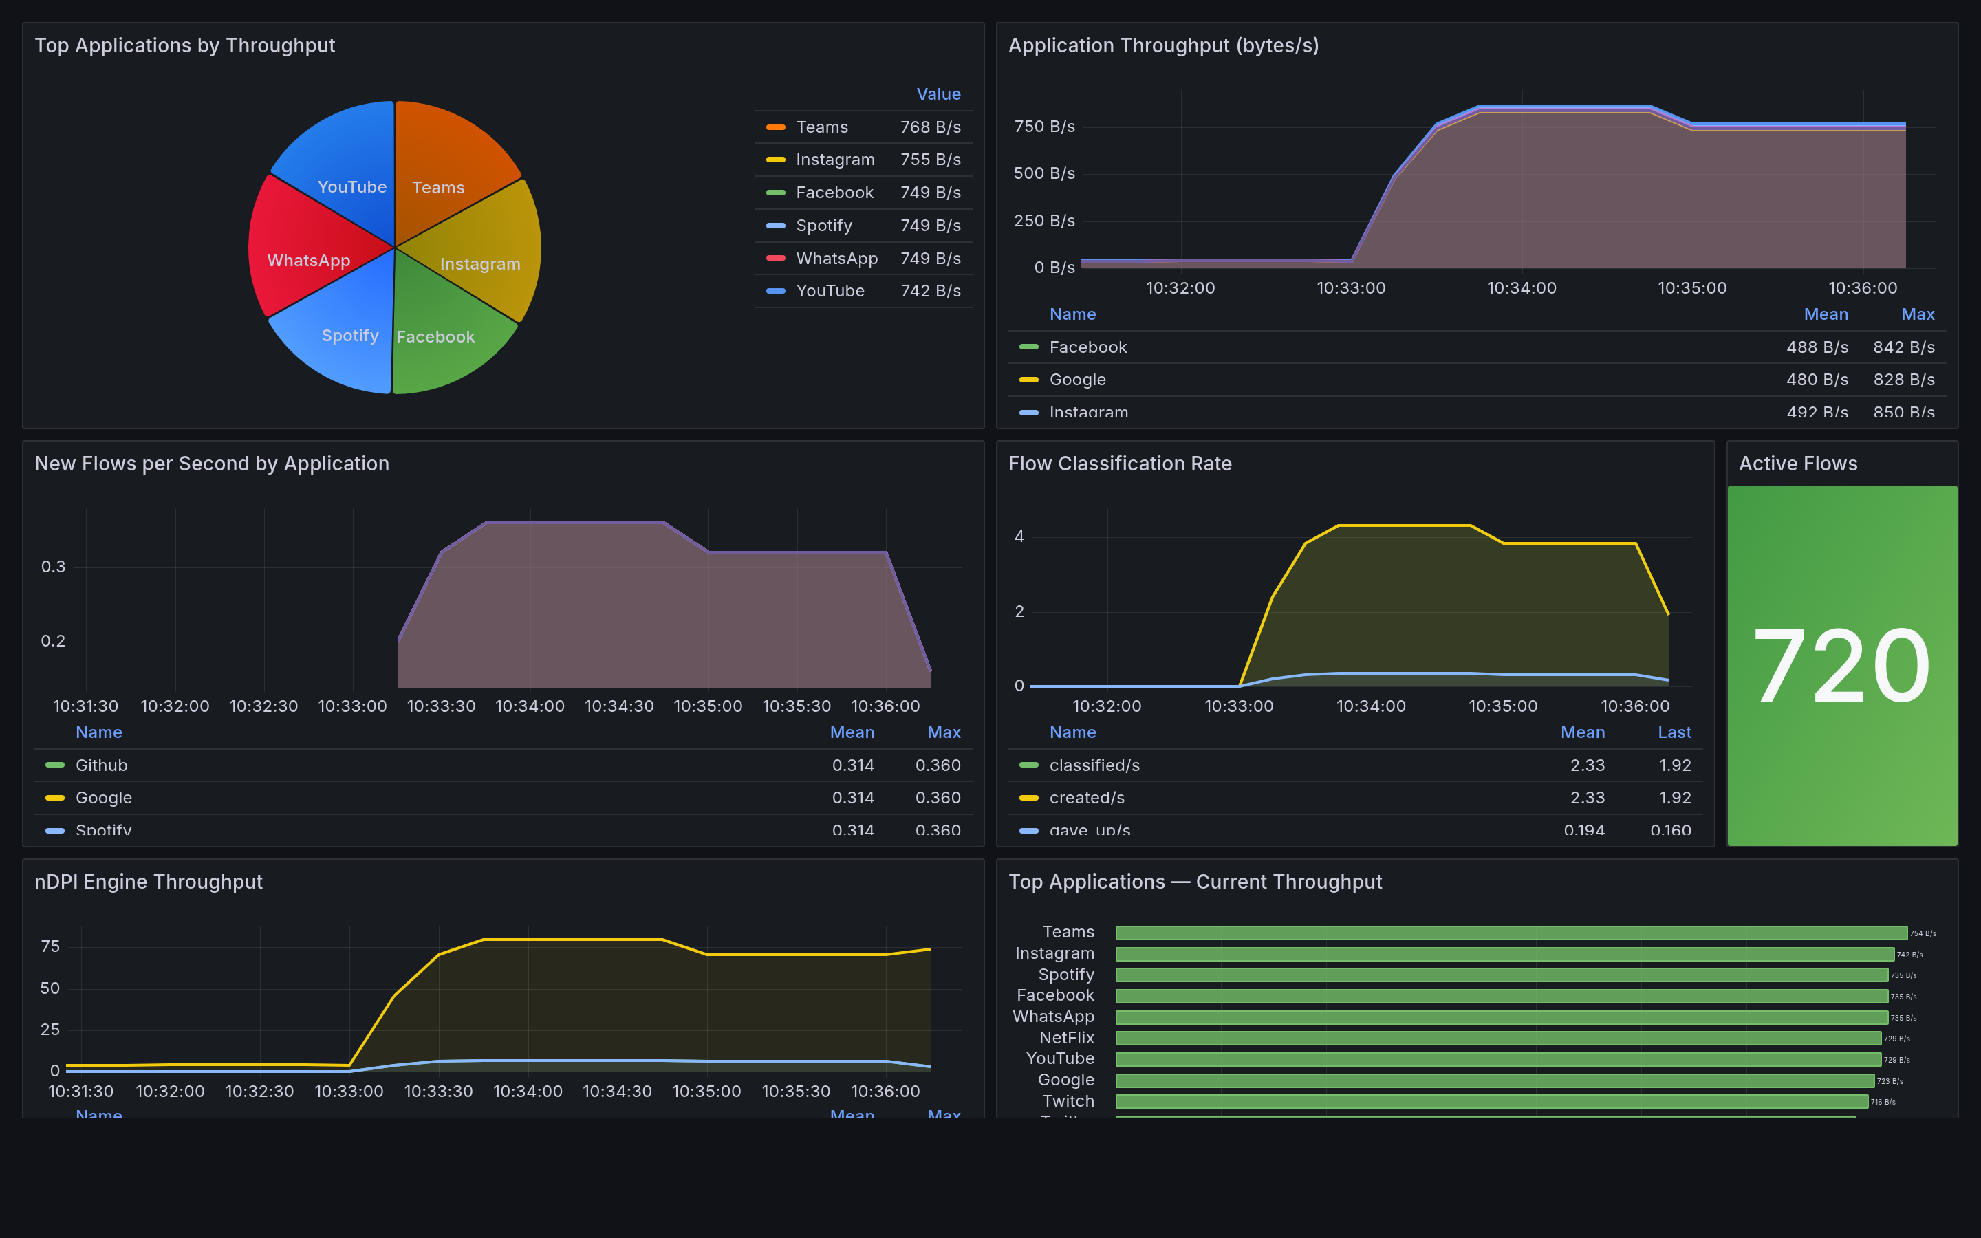Open the Active Flows panel title menu
Viewport: 1981px width, 1238px height.
tap(1799, 464)
